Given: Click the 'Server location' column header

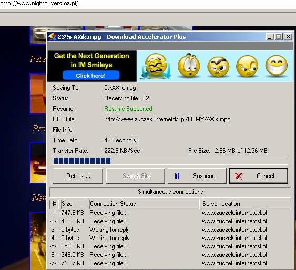Looking at the screenshot, I should tap(246, 204).
